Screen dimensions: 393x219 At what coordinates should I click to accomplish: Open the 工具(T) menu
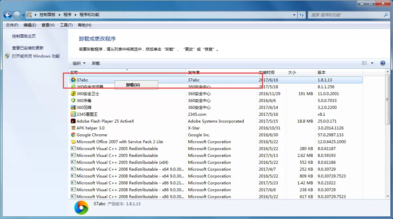66,25
